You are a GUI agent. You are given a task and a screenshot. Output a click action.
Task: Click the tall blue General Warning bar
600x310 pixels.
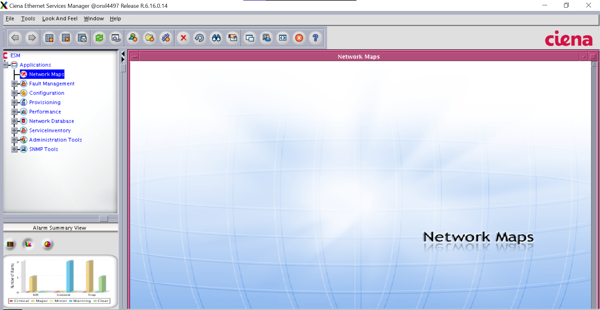pyautogui.click(x=70, y=276)
